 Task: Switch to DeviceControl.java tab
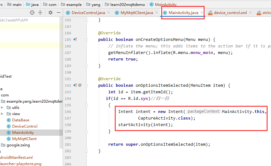85,12
